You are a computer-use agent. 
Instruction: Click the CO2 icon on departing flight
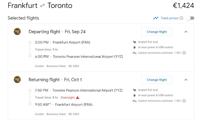point(134,53)
